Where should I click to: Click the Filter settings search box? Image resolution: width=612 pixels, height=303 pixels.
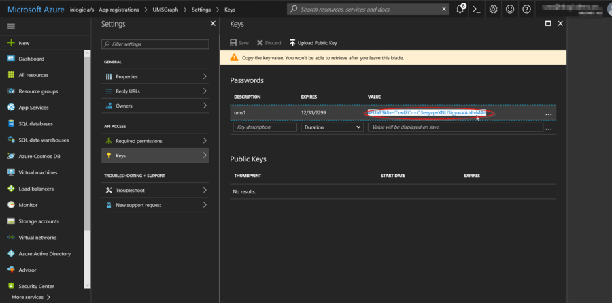pyautogui.click(x=155, y=44)
